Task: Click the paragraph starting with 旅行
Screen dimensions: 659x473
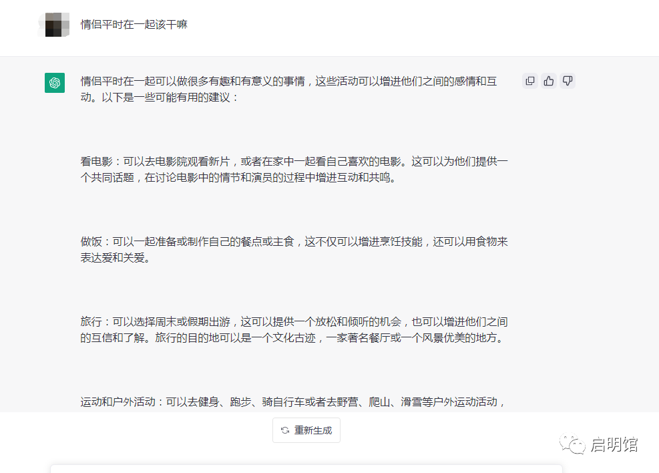Action: point(294,330)
